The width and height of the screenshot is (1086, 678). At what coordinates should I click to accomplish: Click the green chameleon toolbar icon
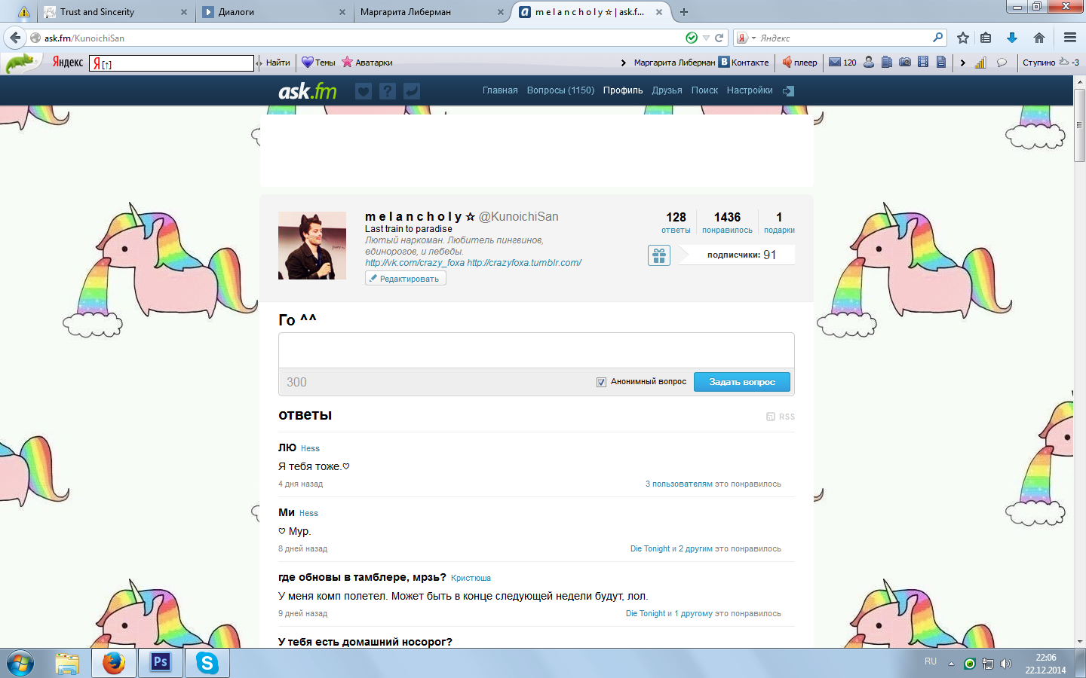(x=21, y=63)
